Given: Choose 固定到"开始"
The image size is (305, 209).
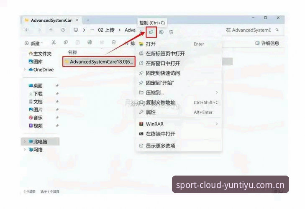Looking at the screenshot, I should [x=179, y=83].
